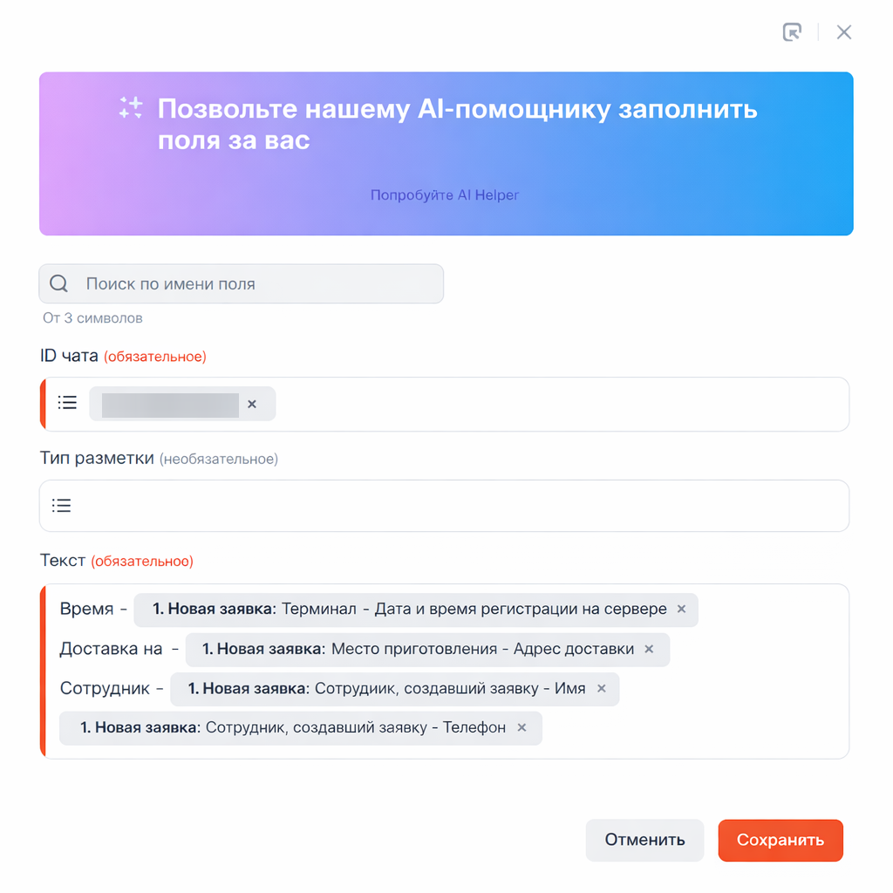This screenshot has height=893, width=893.
Task: Click the magnifier search icon
Action: pyautogui.click(x=59, y=283)
